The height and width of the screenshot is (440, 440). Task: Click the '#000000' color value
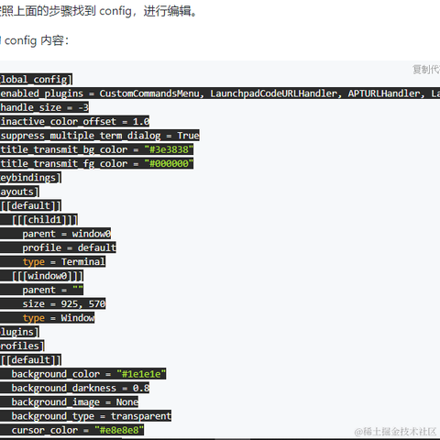[169, 163]
